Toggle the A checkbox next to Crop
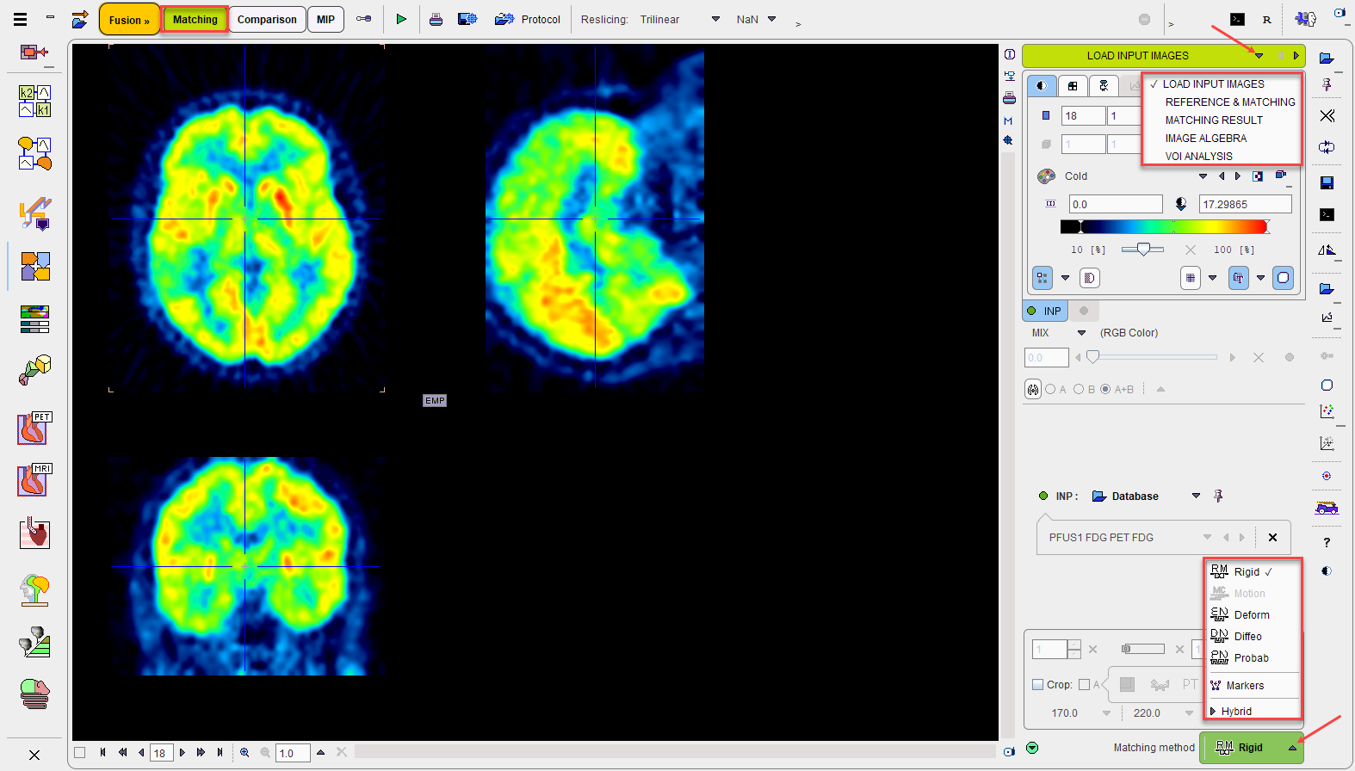This screenshot has width=1355, height=771. tap(1084, 685)
